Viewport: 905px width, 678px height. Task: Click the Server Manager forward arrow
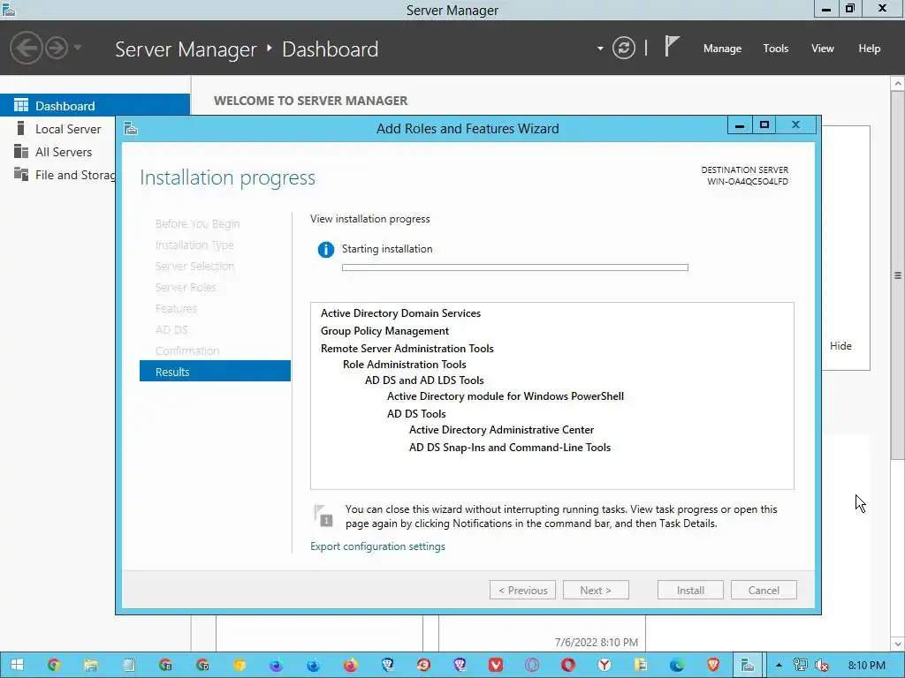point(57,48)
